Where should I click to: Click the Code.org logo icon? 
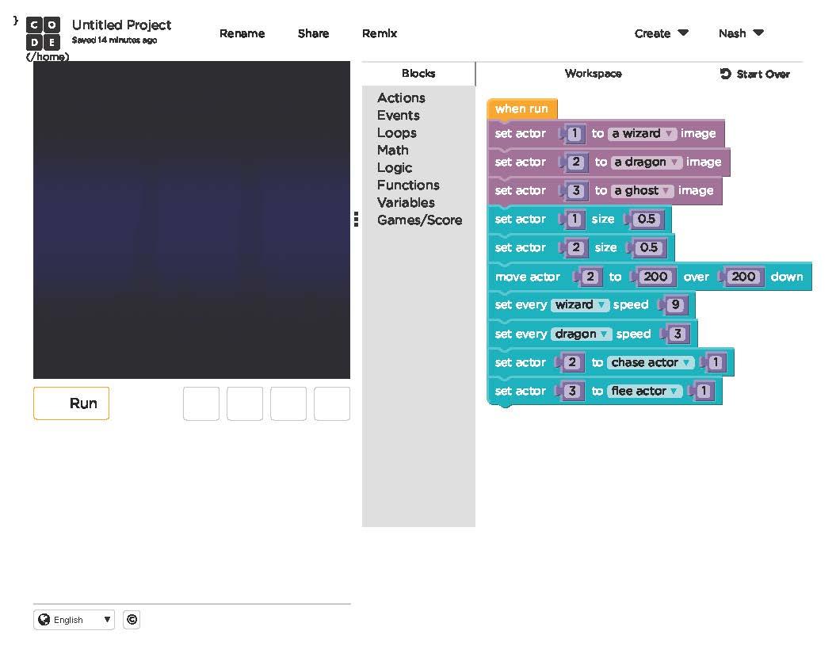tap(42, 33)
